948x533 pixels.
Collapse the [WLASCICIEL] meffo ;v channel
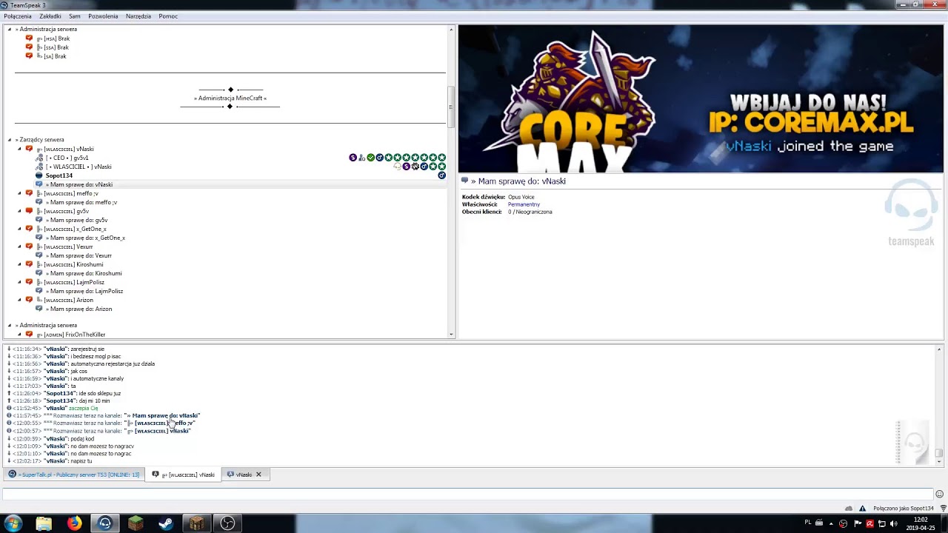tap(20, 193)
